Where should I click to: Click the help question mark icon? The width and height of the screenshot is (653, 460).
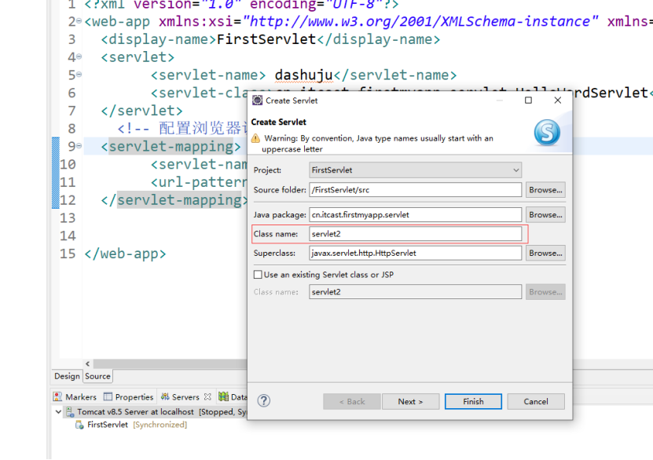263,401
